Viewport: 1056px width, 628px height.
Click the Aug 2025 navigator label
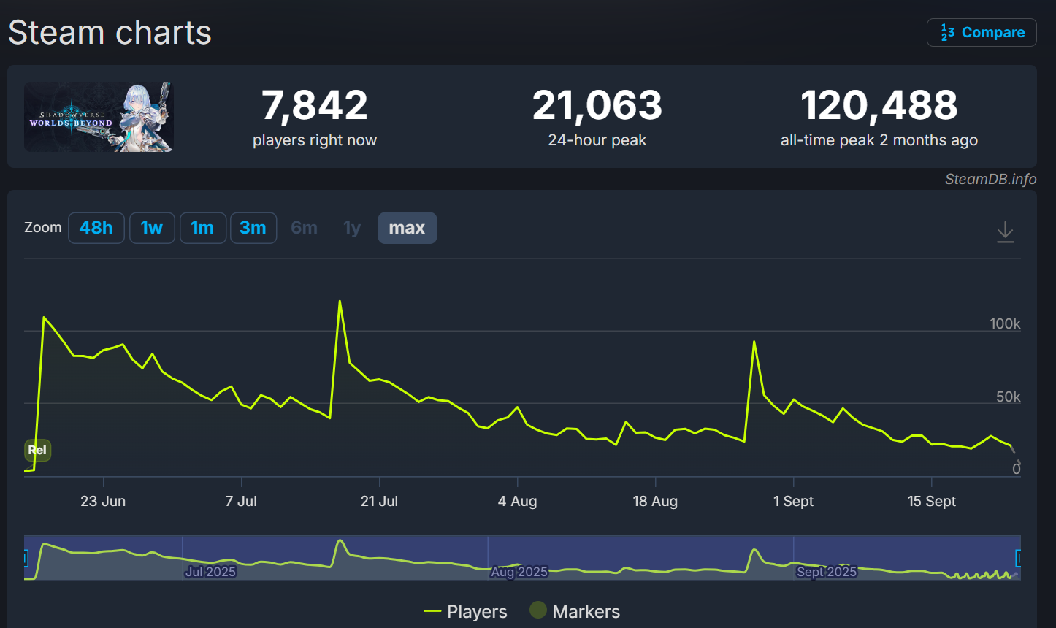[x=519, y=572]
